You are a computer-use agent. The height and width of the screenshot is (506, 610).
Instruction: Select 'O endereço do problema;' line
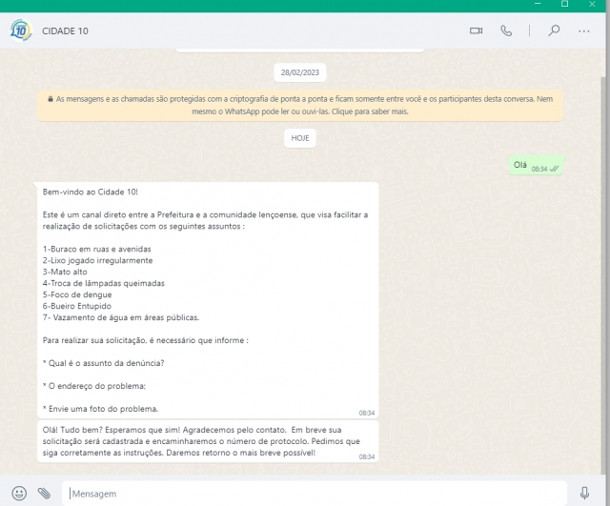click(x=94, y=386)
